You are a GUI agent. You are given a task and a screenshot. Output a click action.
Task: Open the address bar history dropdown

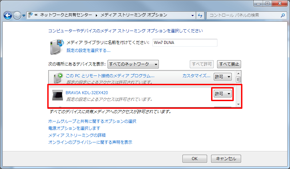tap(192, 15)
